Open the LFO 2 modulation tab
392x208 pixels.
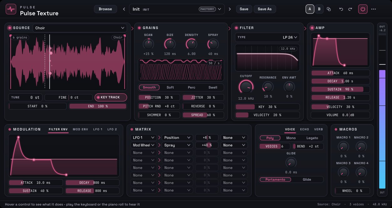coord(112,129)
